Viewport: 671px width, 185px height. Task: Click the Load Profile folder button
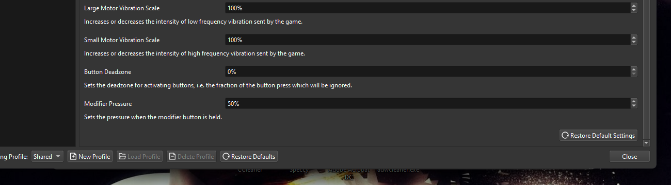(x=139, y=156)
